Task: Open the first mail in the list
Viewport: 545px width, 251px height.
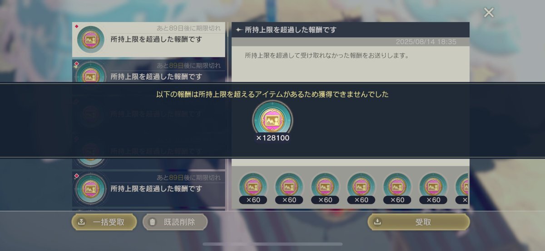Action: tap(149, 39)
